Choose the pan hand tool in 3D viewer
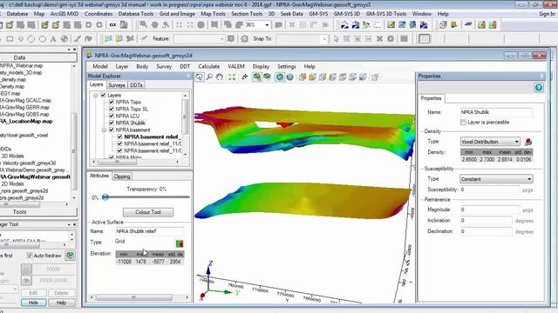 point(220,77)
